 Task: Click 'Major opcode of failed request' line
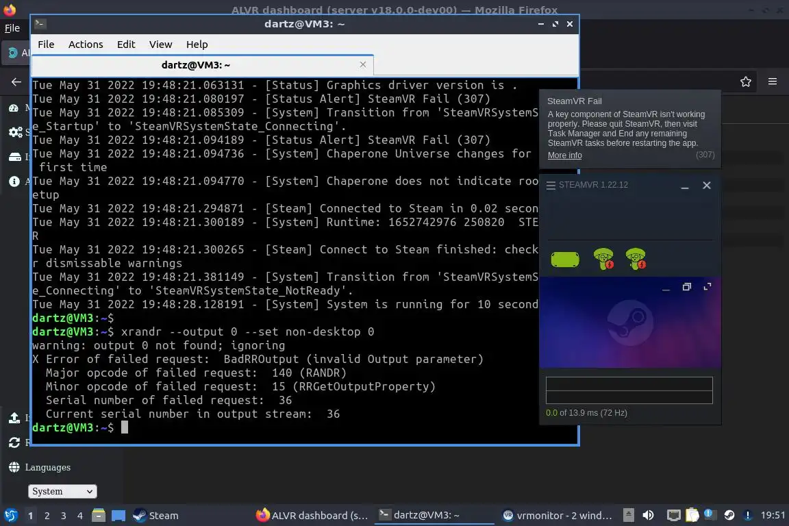click(x=197, y=373)
